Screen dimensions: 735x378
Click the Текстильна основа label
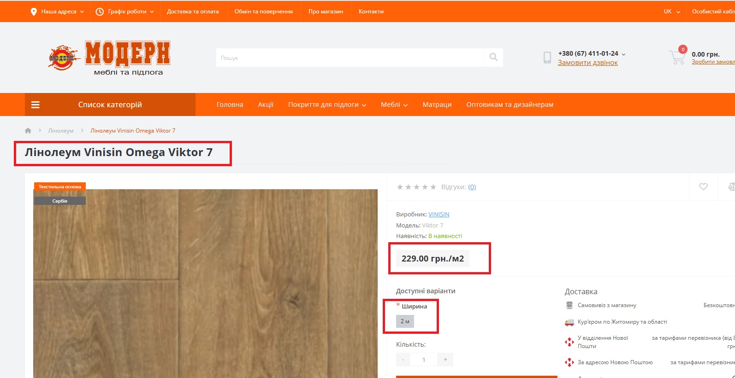tap(60, 186)
